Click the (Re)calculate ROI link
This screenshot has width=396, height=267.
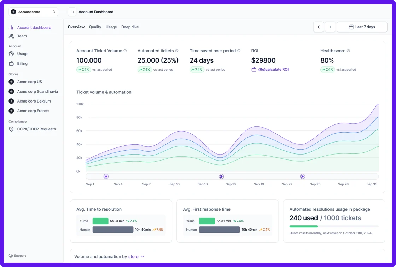(x=274, y=70)
